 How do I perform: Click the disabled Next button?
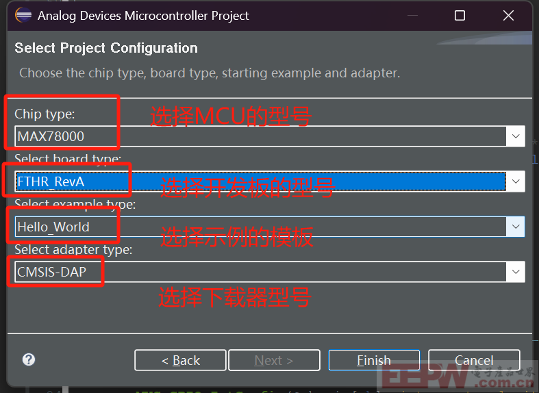tap(274, 360)
